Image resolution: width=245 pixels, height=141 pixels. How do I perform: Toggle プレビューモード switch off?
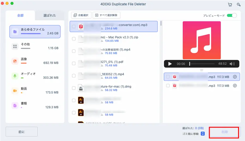click(x=232, y=15)
